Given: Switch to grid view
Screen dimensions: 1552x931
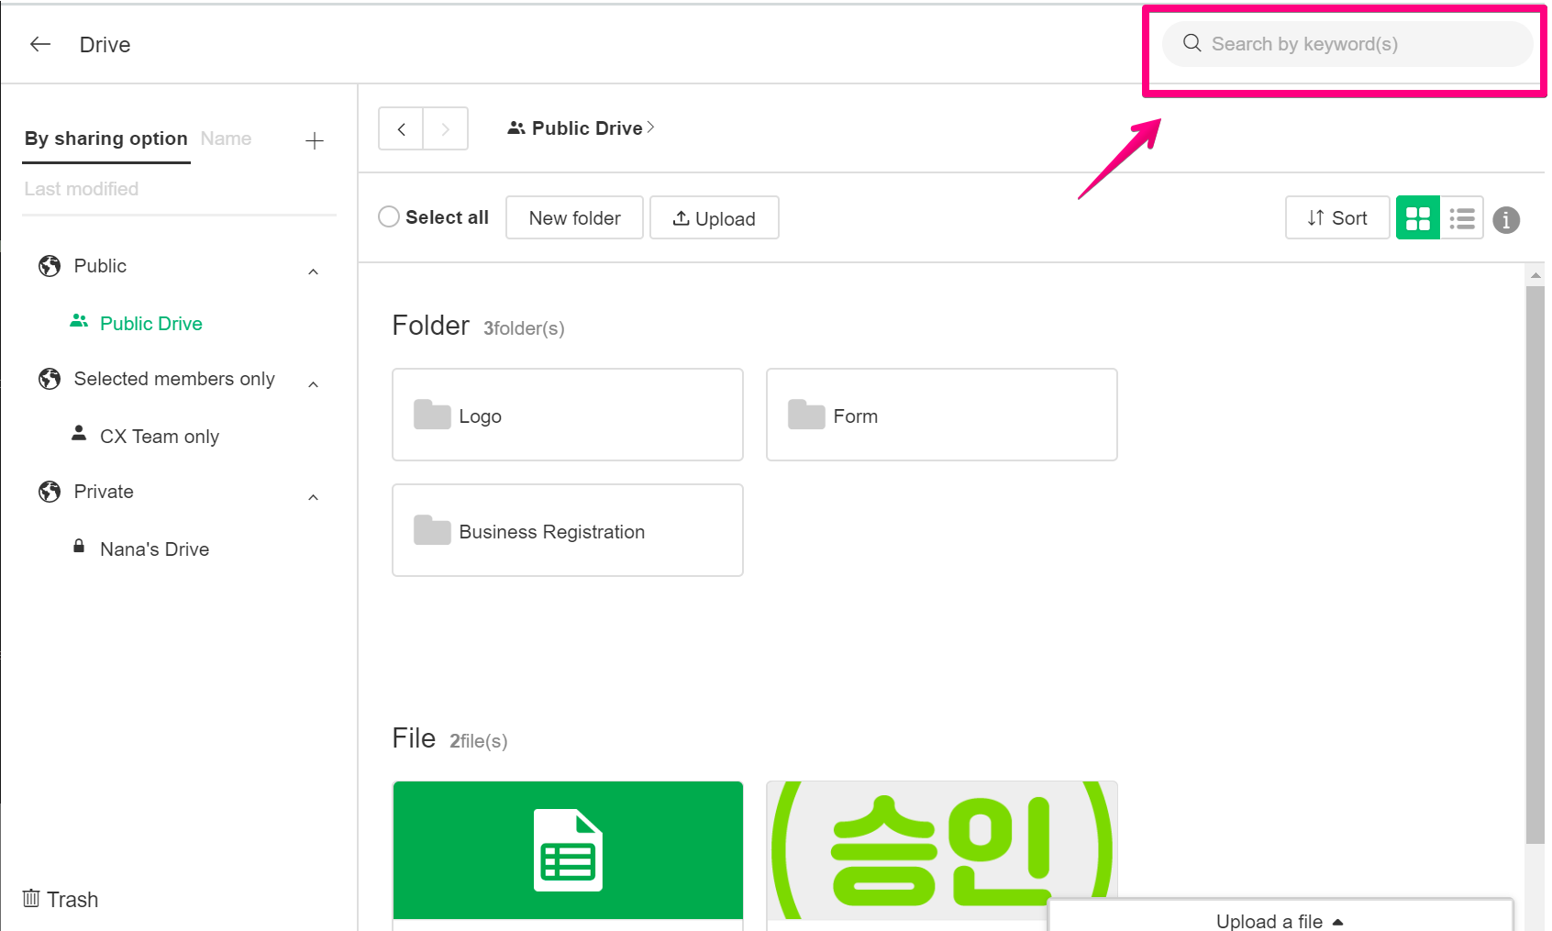Looking at the screenshot, I should click(x=1417, y=217).
